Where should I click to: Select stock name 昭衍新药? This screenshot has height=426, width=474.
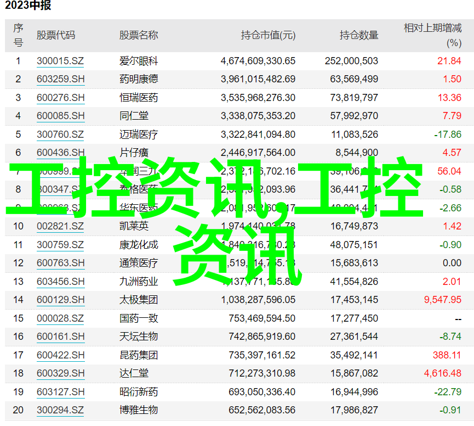tap(139, 392)
